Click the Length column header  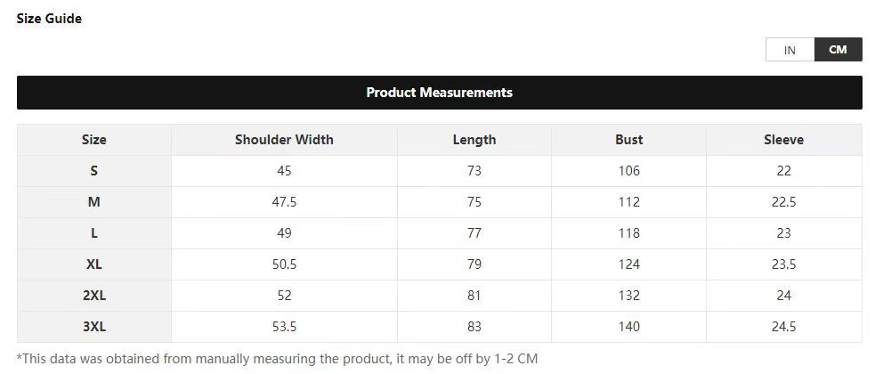(474, 140)
